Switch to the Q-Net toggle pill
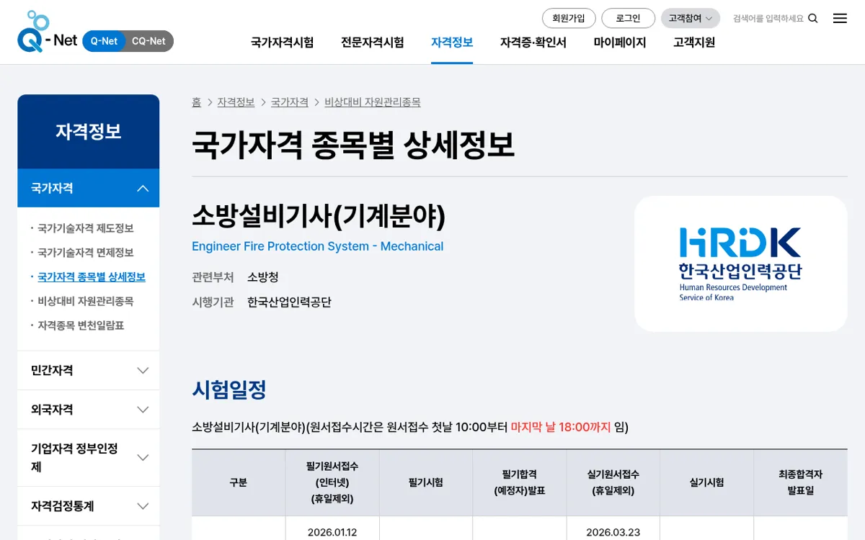 (104, 41)
